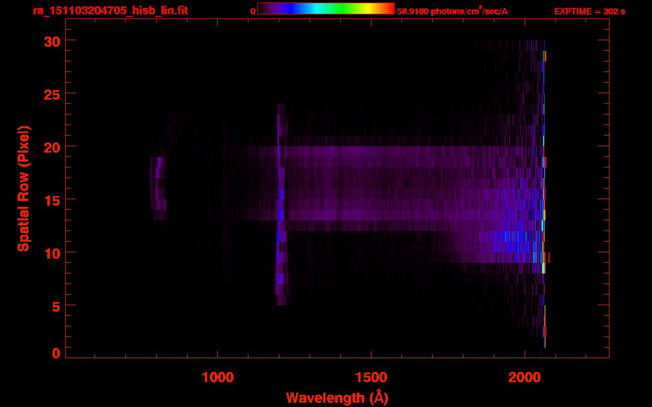The height and width of the screenshot is (407, 652).
Task: Click the bright vertical emission line near 1200 Å
Action: 281,205
